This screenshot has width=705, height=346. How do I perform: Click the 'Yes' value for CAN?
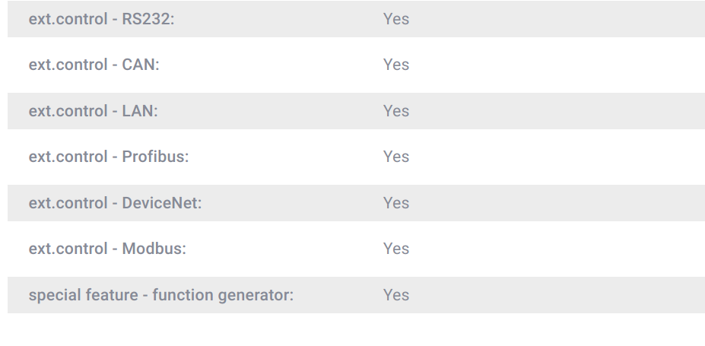(x=396, y=65)
